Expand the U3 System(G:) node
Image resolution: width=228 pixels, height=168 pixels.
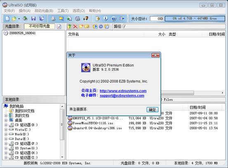(x=6, y=148)
